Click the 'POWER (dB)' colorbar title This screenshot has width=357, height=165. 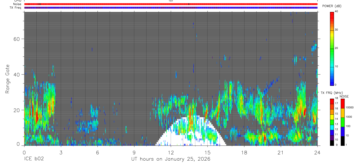(332, 6)
